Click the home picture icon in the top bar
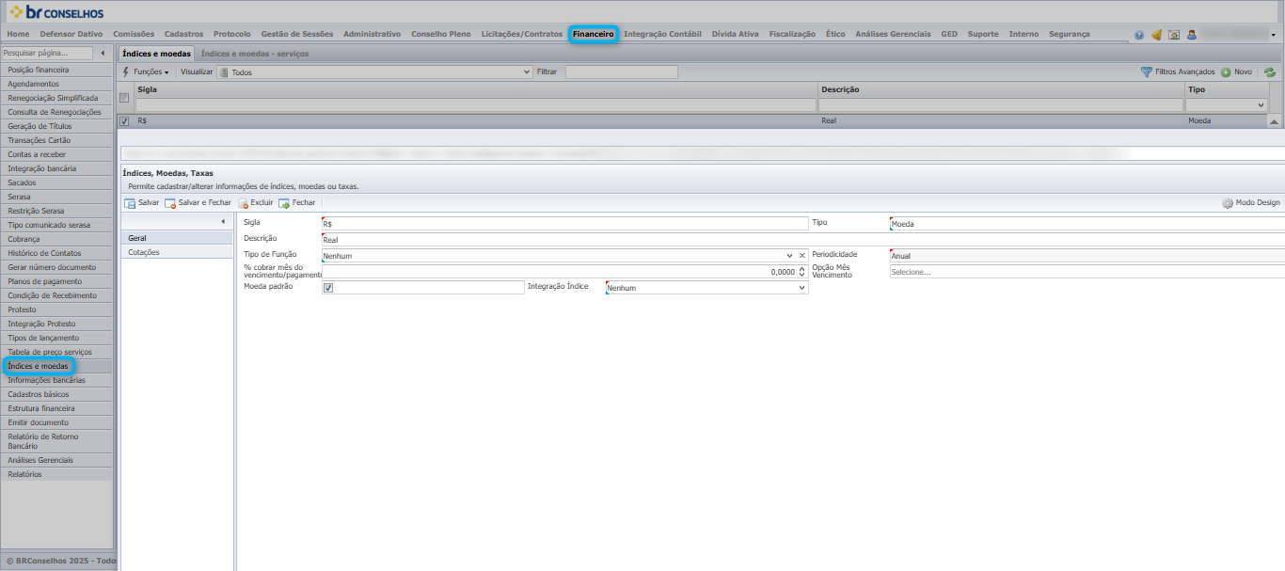The height and width of the screenshot is (571, 1285). [1174, 35]
